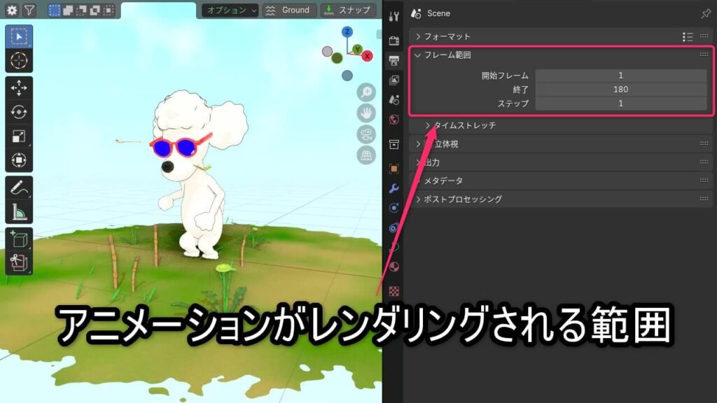Open the Output properties tab
Viewport: 717px width, 403px height.
click(x=394, y=60)
